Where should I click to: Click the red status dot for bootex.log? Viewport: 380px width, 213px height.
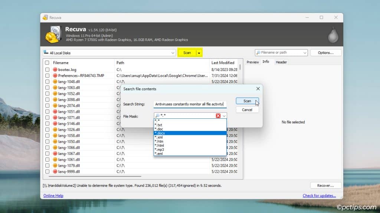(x=55, y=70)
